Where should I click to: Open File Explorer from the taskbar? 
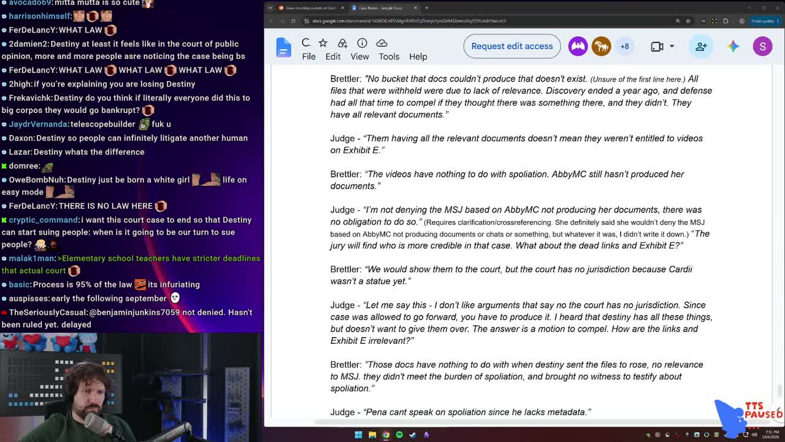point(372,435)
